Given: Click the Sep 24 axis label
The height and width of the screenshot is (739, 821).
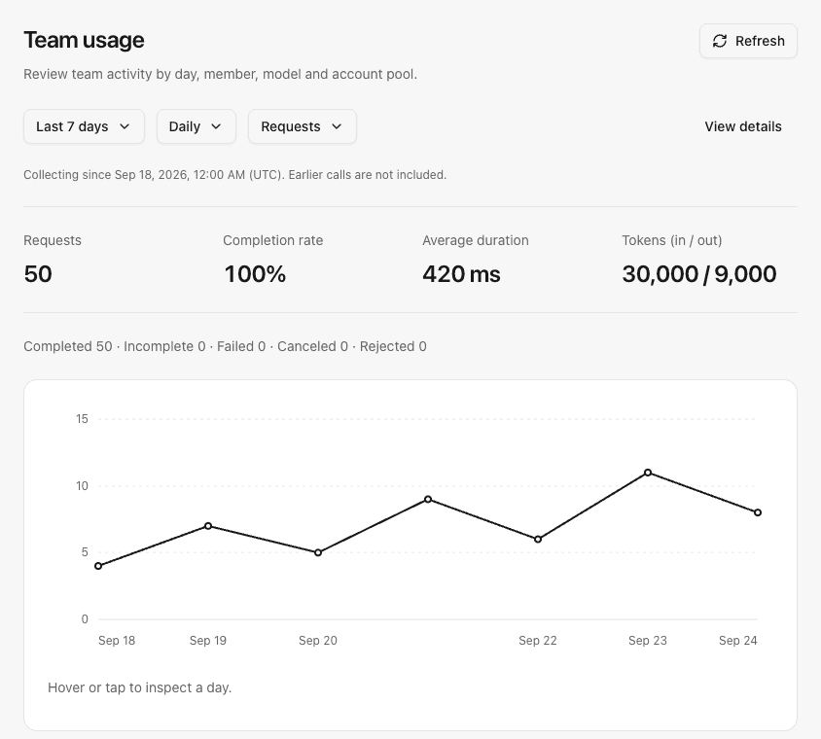Looking at the screenshot, I should tap(738, 641).
